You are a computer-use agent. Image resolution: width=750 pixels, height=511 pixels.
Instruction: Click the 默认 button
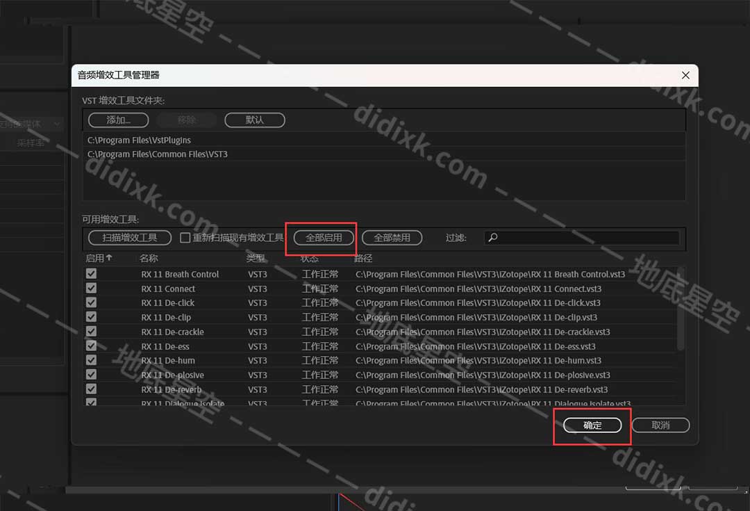coord(254,120)
